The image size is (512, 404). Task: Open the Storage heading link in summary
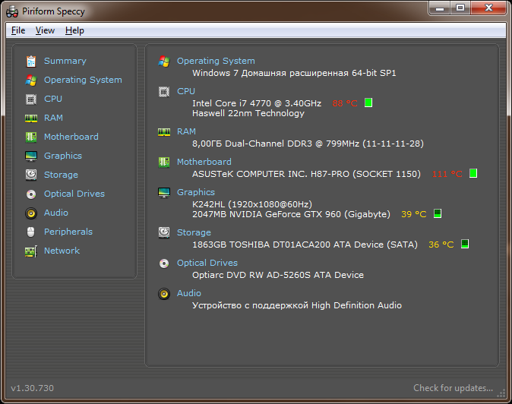(x=194, y=232)
